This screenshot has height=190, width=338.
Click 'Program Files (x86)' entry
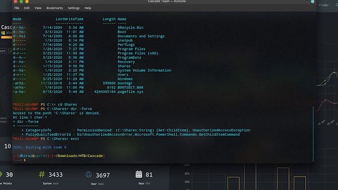tap(138, 53)
